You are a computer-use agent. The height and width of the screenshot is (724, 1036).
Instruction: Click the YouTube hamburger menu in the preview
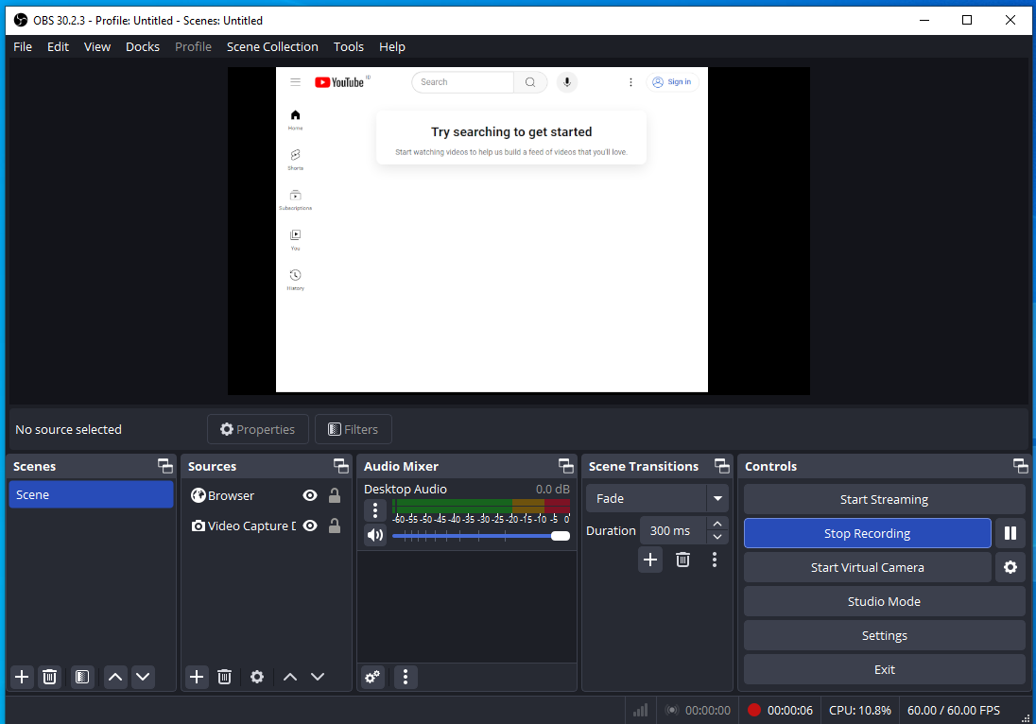pyautogui.click(x=295, y=82)
